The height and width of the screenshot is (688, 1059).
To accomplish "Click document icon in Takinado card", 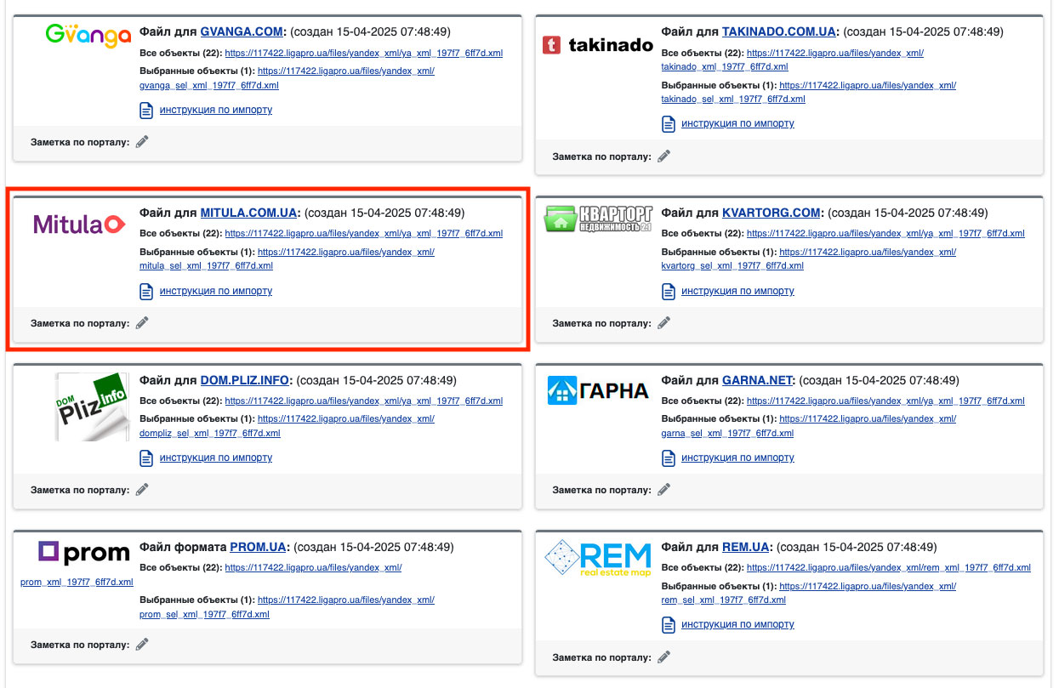I will coord(669,124).
